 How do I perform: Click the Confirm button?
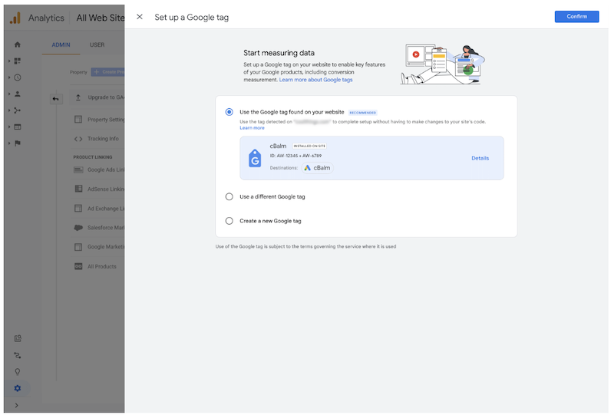pyautogui.click(x=576, y=16)
